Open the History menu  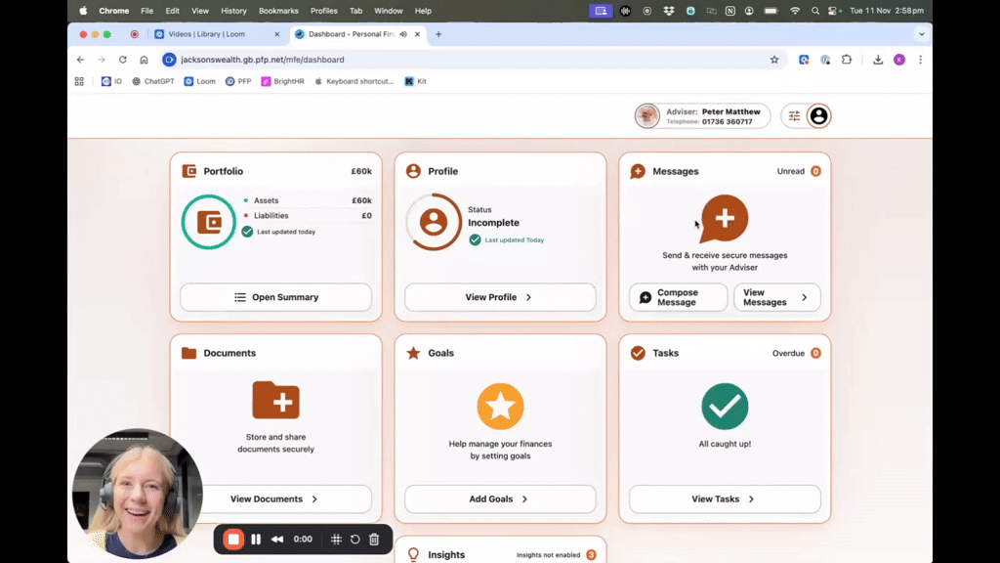coord(233,11)
